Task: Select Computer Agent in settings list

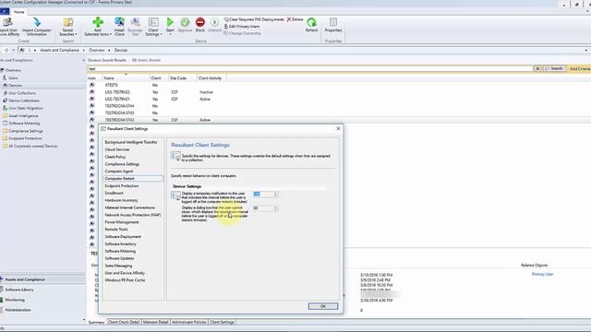Action: click(119, 172)
